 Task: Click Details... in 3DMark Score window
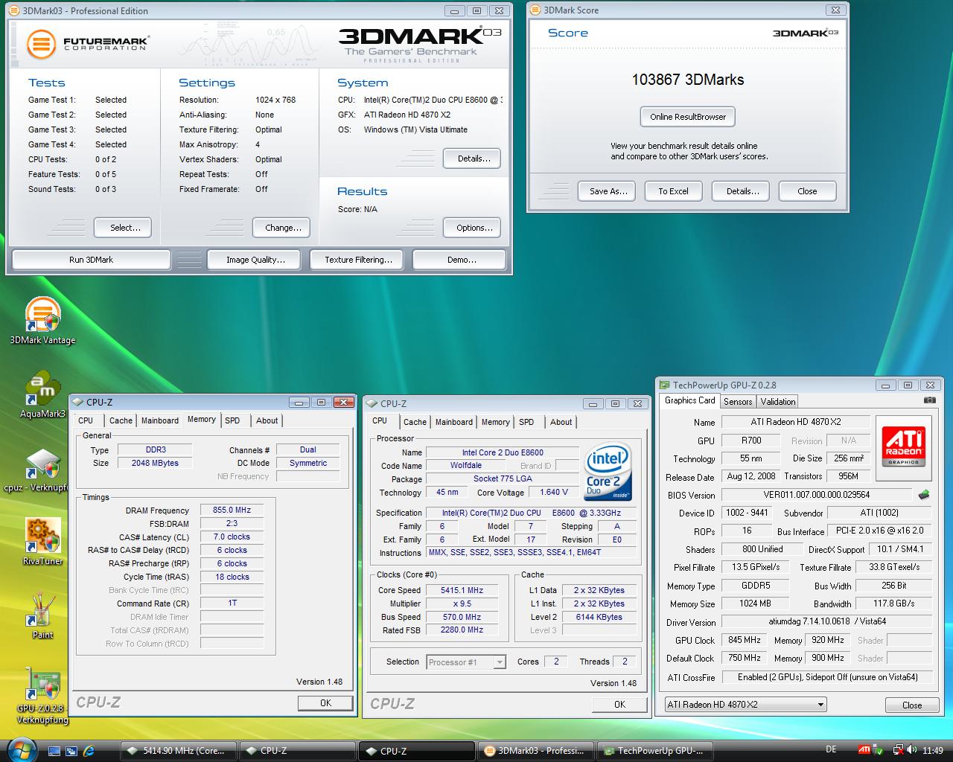(x=742, y=191)
